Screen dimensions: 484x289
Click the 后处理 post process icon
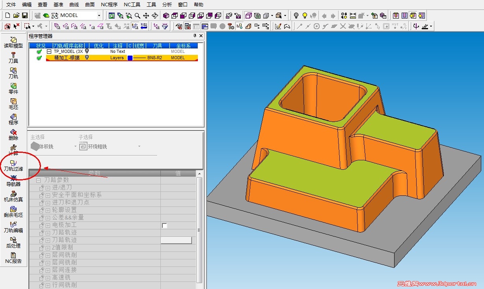pos(13,242)
